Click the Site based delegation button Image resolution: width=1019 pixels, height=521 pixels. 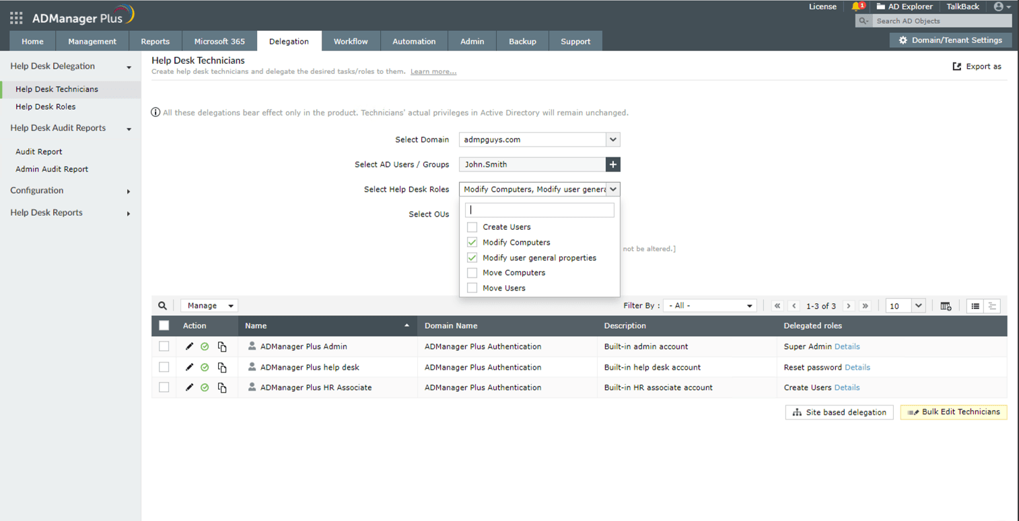(x=839, y=412)
